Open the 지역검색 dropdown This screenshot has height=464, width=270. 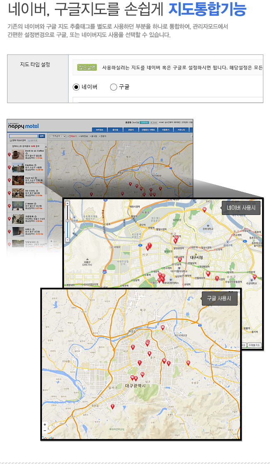coord(57,136)
